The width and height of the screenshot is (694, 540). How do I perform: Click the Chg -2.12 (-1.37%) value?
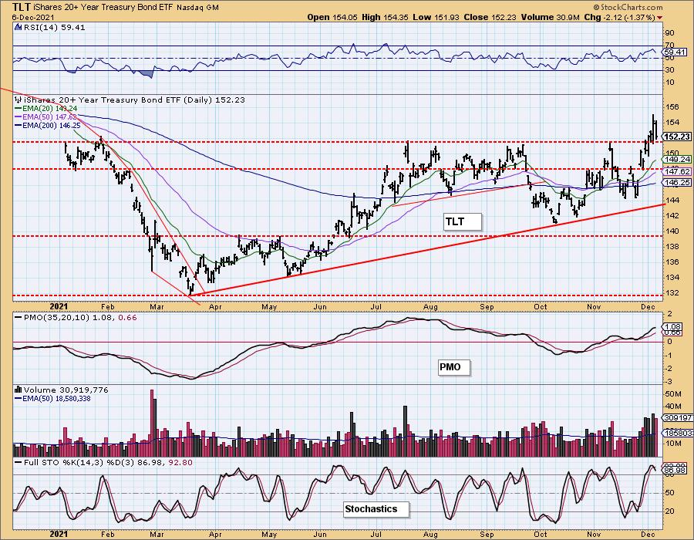point(619,17)
